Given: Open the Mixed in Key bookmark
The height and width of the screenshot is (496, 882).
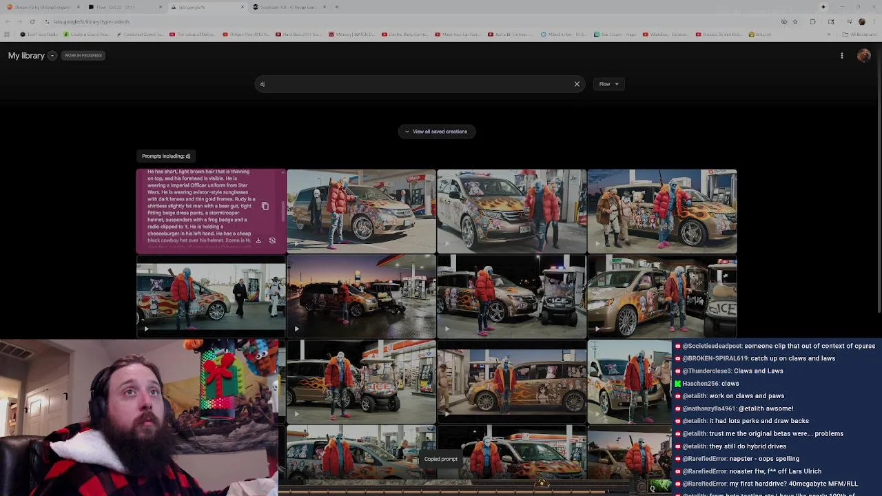Looking at the screenshot, I should (563, 34).
